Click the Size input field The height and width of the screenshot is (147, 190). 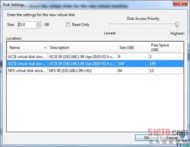27,25
